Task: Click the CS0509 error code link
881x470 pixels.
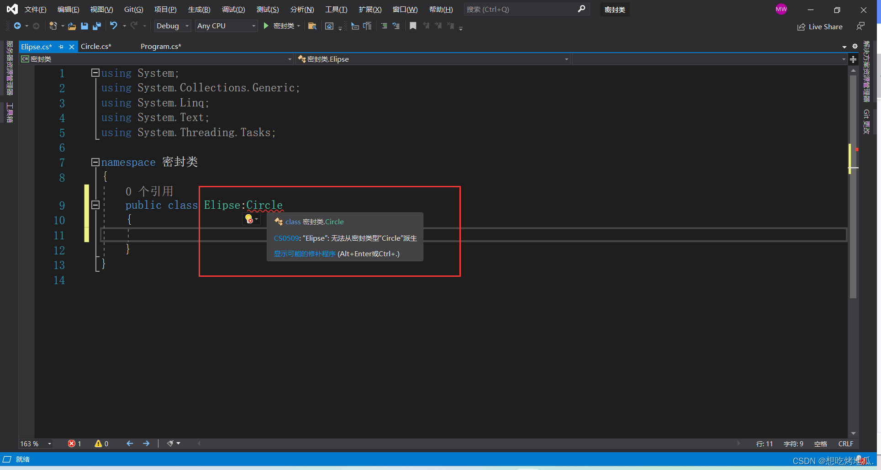Action: tap(286, 238)
